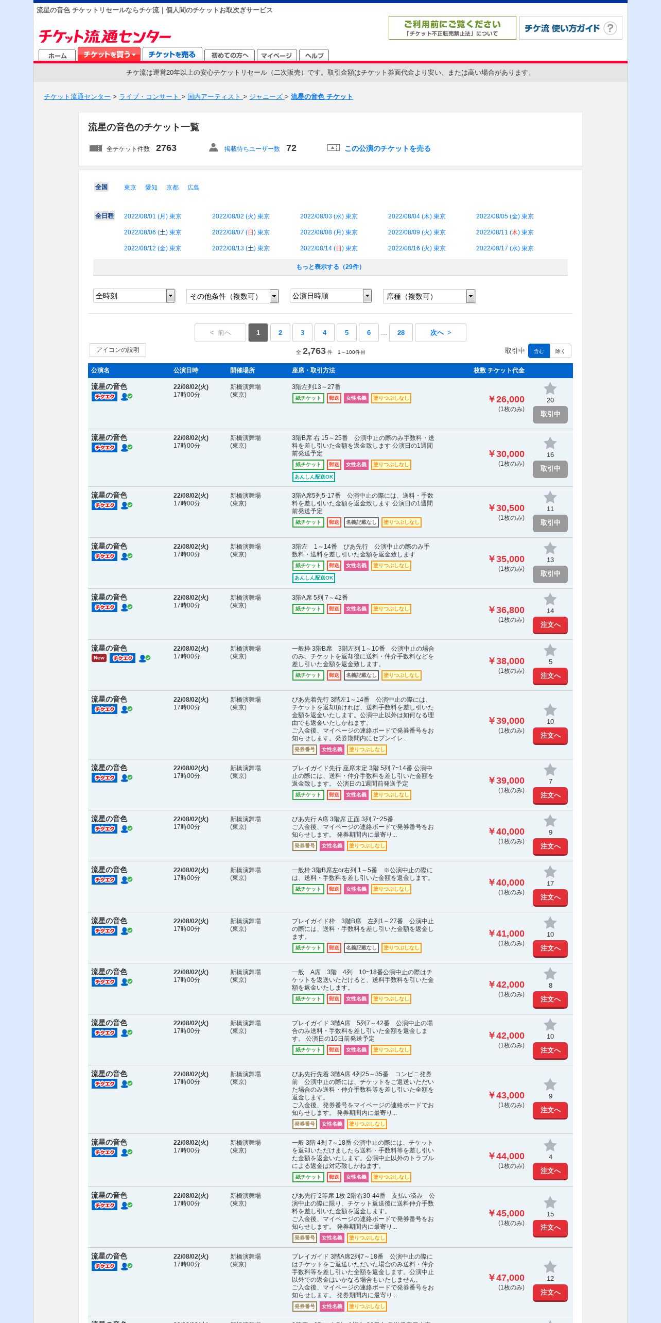Click favorite star on ¥35,000 ticket
661x1323 pixels.
coord(550,548)
